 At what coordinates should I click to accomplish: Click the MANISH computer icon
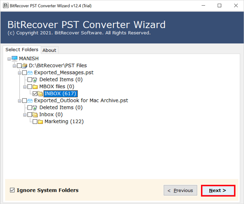(14, 59)
